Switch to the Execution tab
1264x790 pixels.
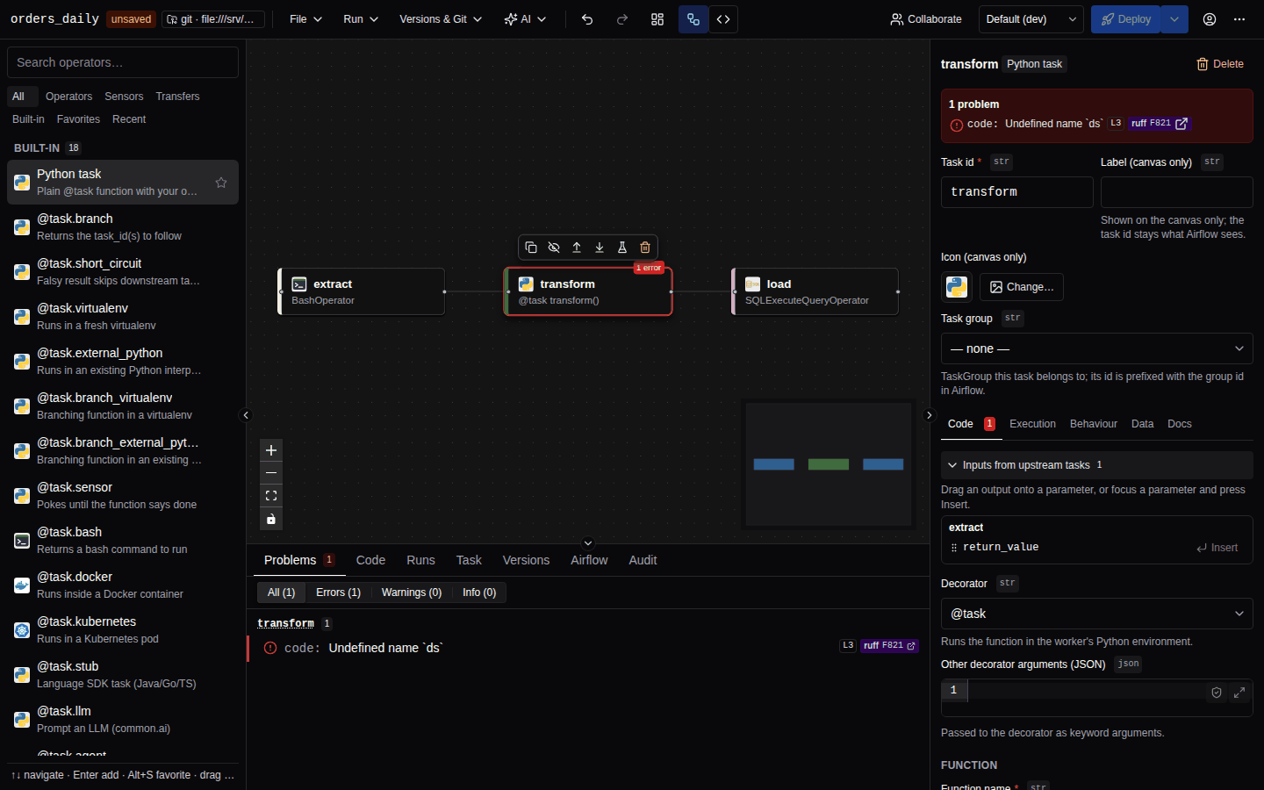coord(1032,424)
